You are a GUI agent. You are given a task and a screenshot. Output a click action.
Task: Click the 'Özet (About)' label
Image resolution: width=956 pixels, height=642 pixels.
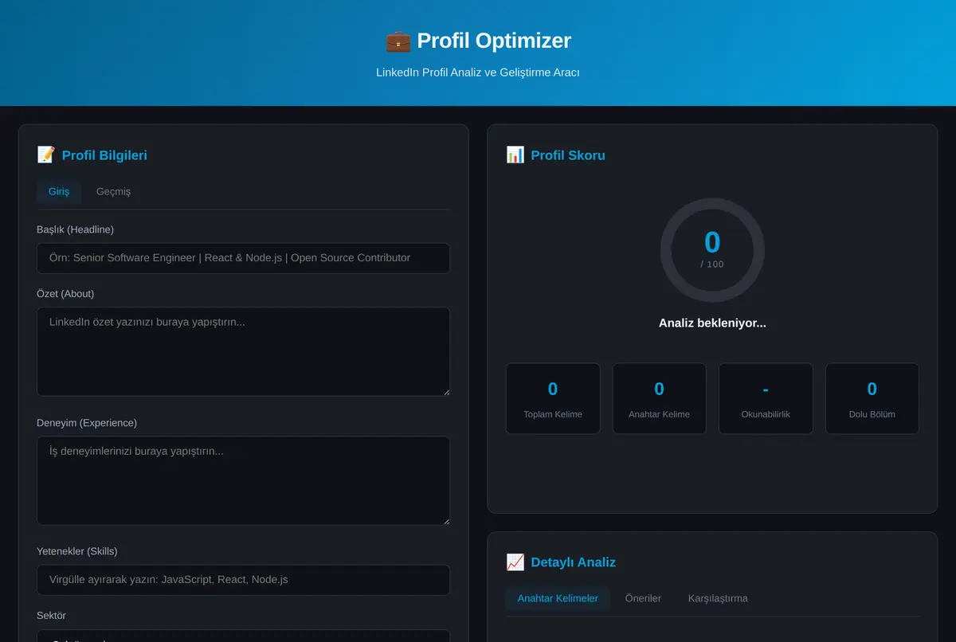click(x=65, y=294)
